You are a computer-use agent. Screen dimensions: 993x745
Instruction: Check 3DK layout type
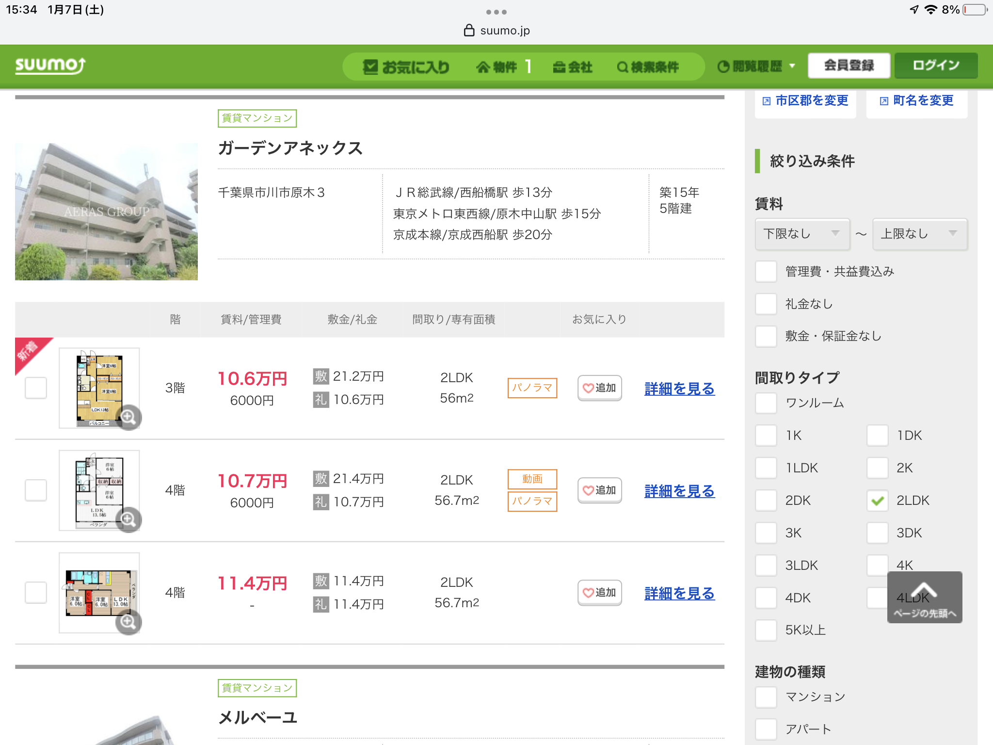(x=878, y=533)
